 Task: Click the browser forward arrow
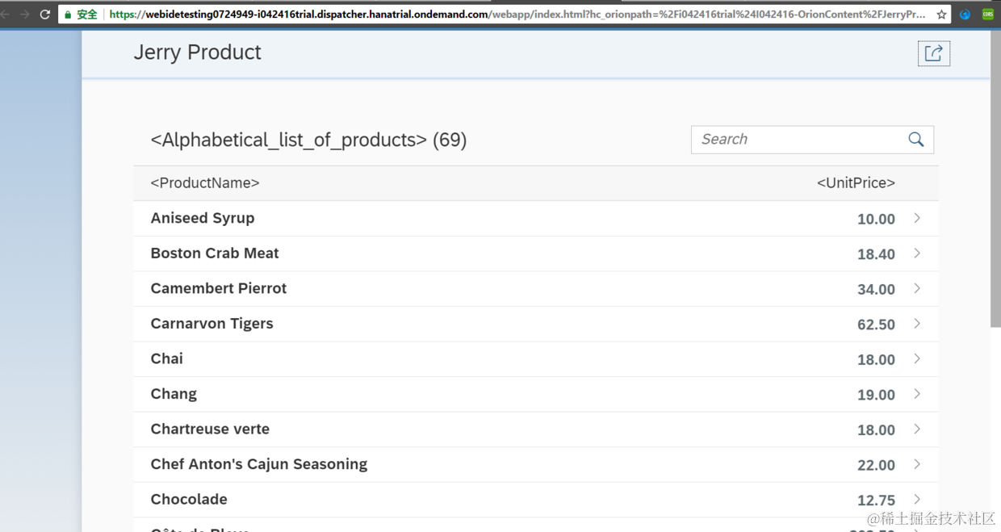coord(24,15)
